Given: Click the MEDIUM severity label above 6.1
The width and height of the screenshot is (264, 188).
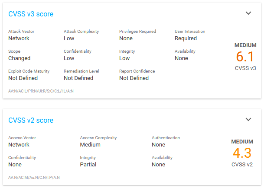Looking at the screenshot, I should coord(245,45).
